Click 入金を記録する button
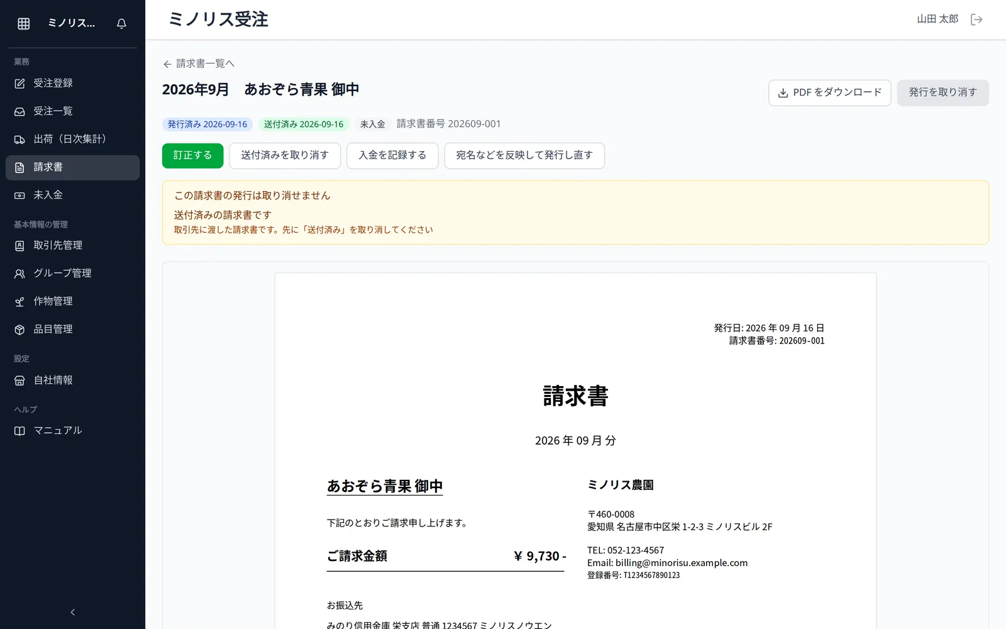 pos(392,156)
